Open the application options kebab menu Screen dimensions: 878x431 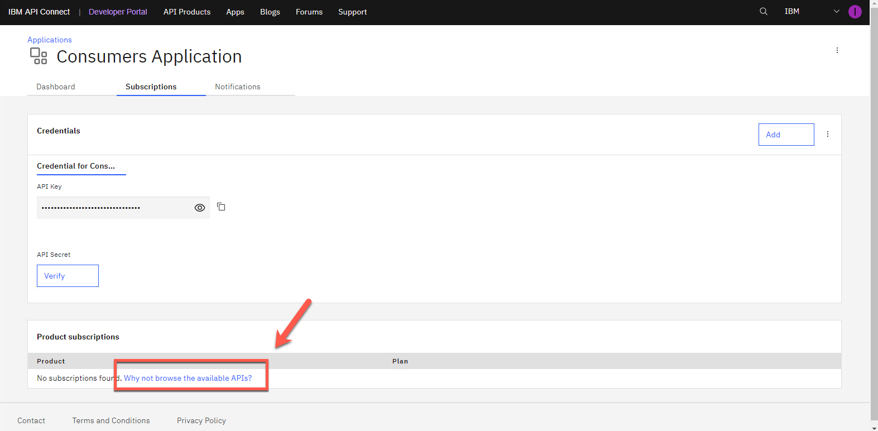pos(837,50)
